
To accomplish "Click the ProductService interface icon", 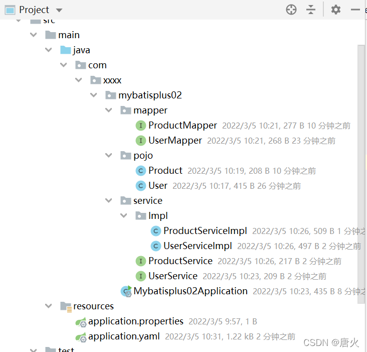I will 141,261.
